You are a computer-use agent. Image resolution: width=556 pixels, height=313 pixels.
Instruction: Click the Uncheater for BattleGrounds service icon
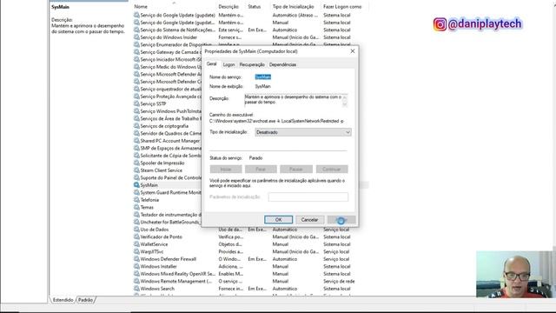[136, 222]
